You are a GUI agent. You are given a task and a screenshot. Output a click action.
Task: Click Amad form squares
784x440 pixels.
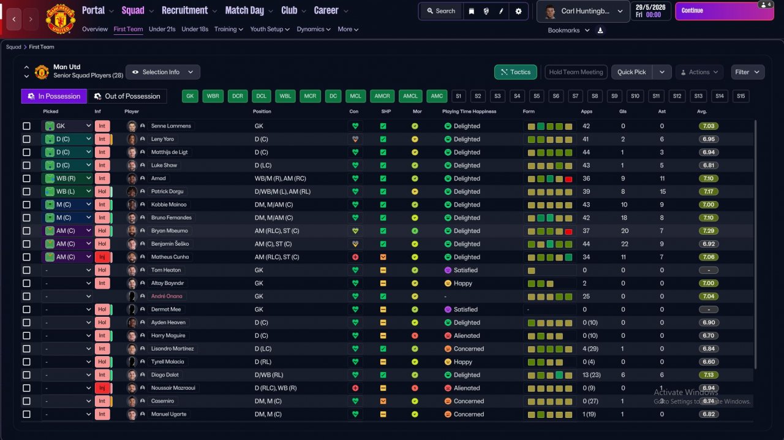550,179
